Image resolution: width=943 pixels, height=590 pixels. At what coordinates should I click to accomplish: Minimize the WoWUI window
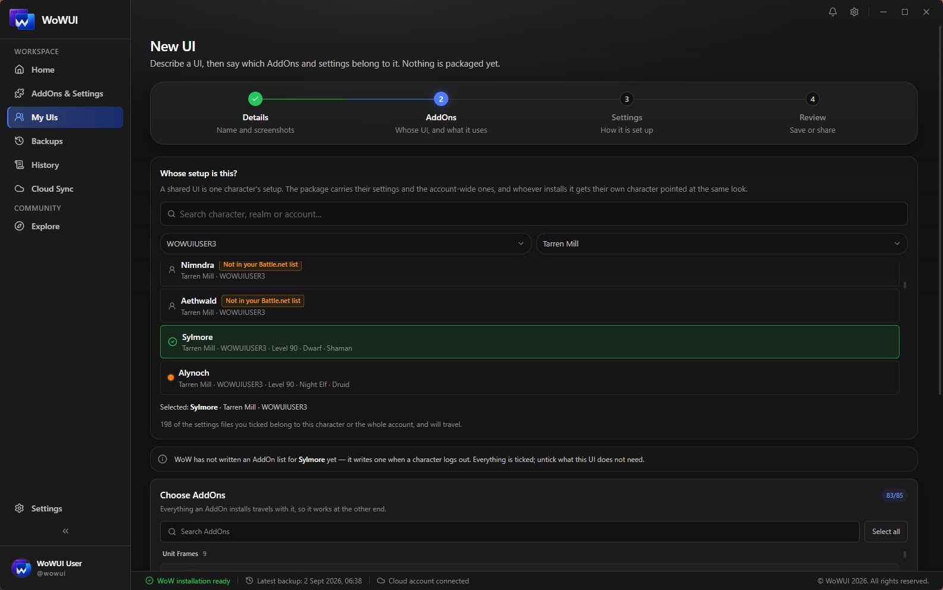click(883, 12)
